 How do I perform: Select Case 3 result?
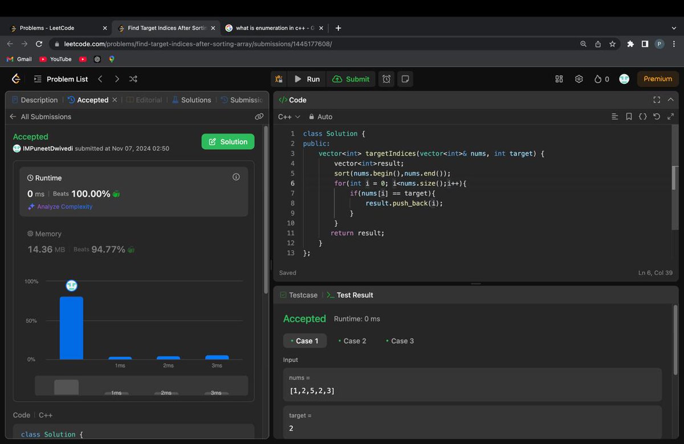pos(400,341)
